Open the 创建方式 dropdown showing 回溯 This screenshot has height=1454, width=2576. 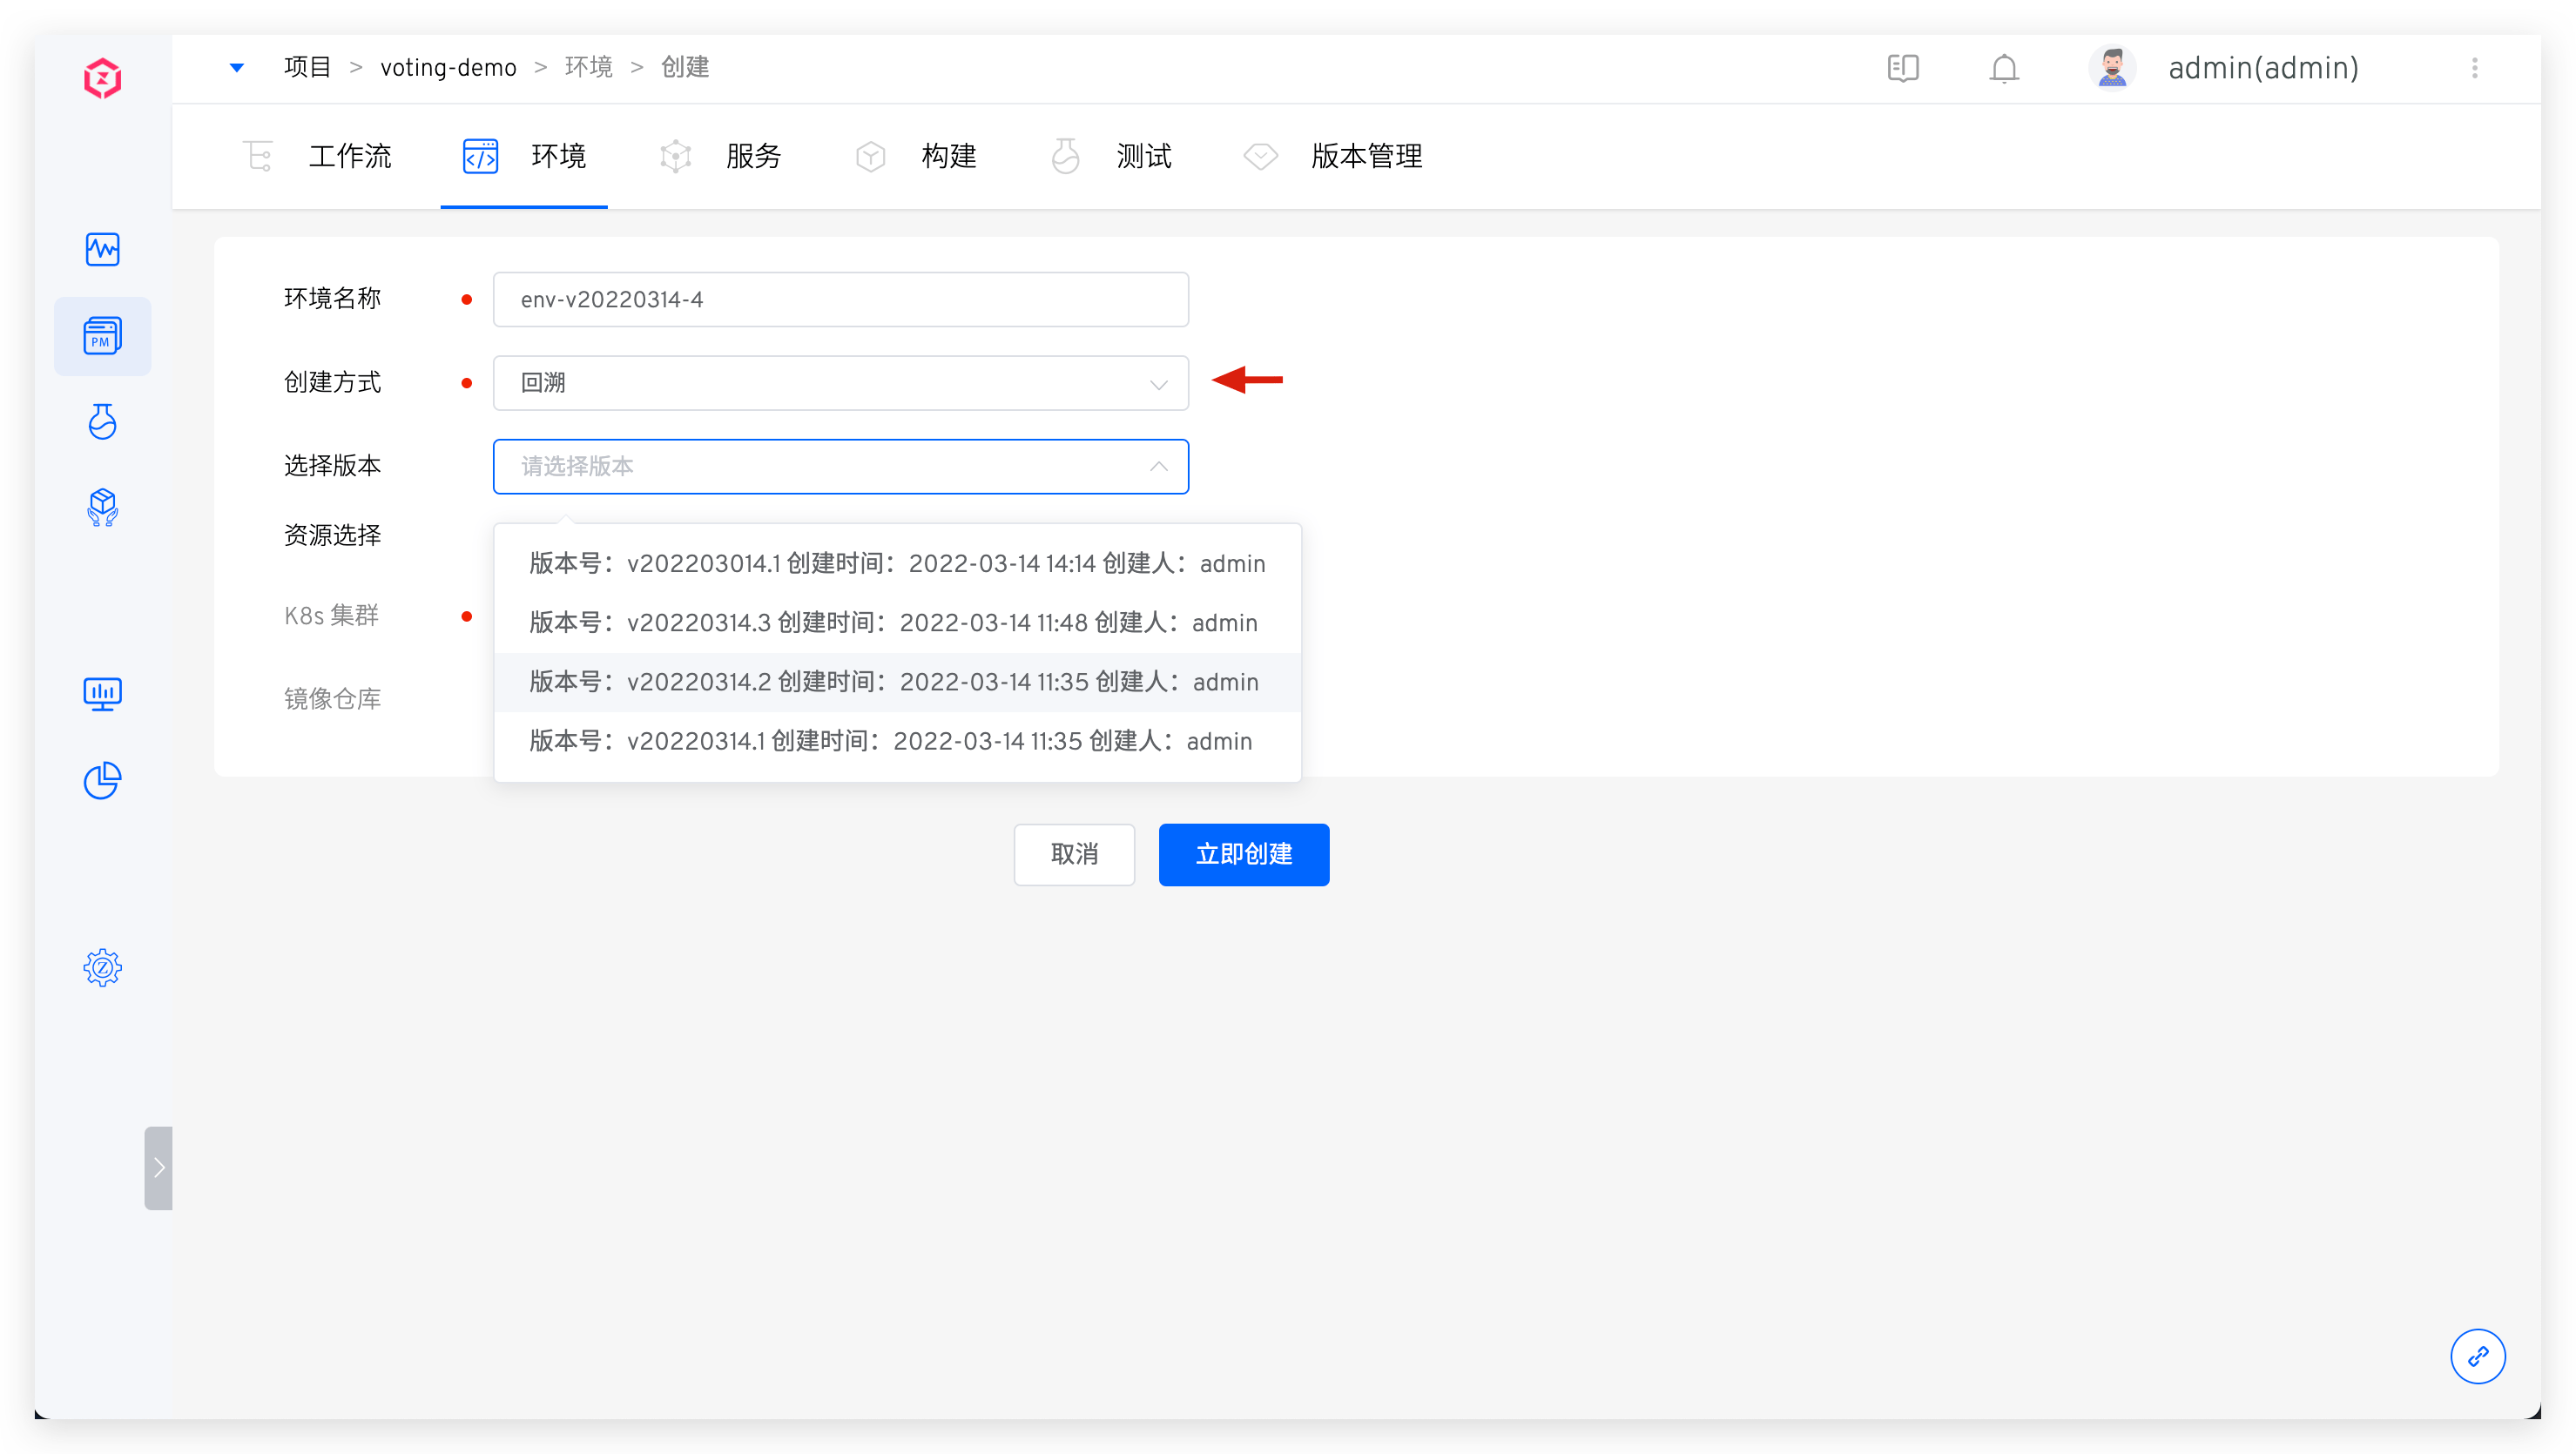coord(840,383)
